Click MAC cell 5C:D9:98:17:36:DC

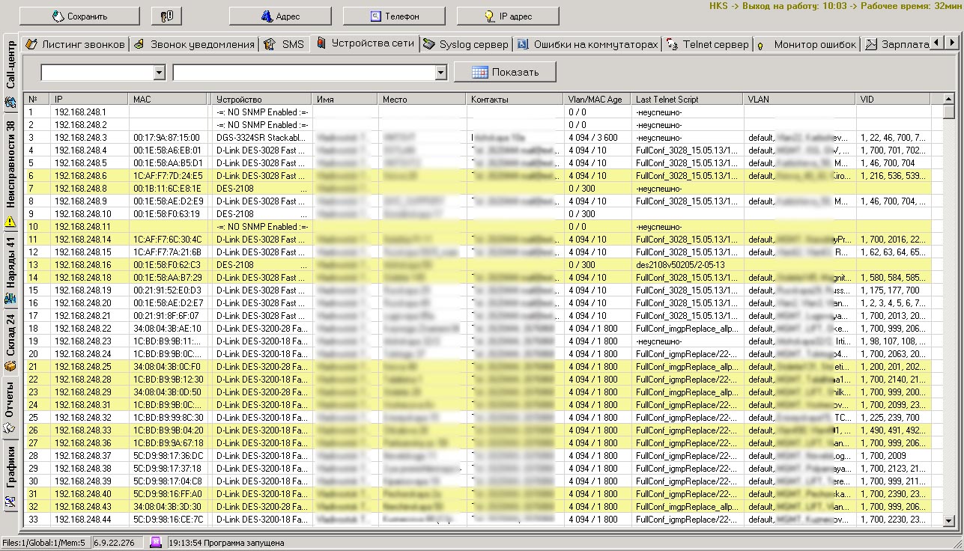tap(168, 456)
